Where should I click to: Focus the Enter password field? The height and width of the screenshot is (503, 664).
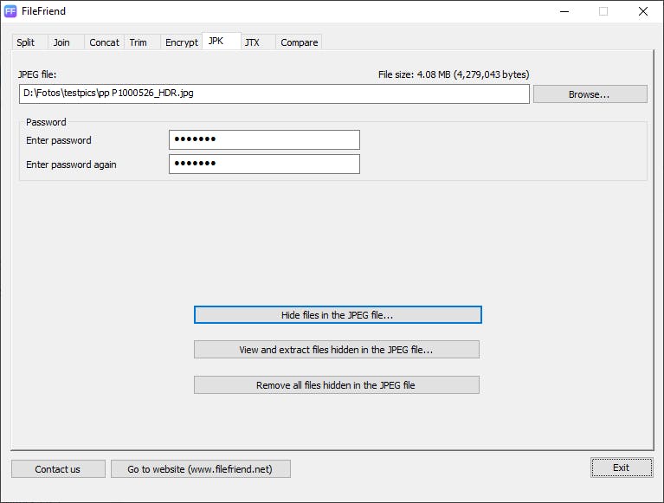pos(264,139)
